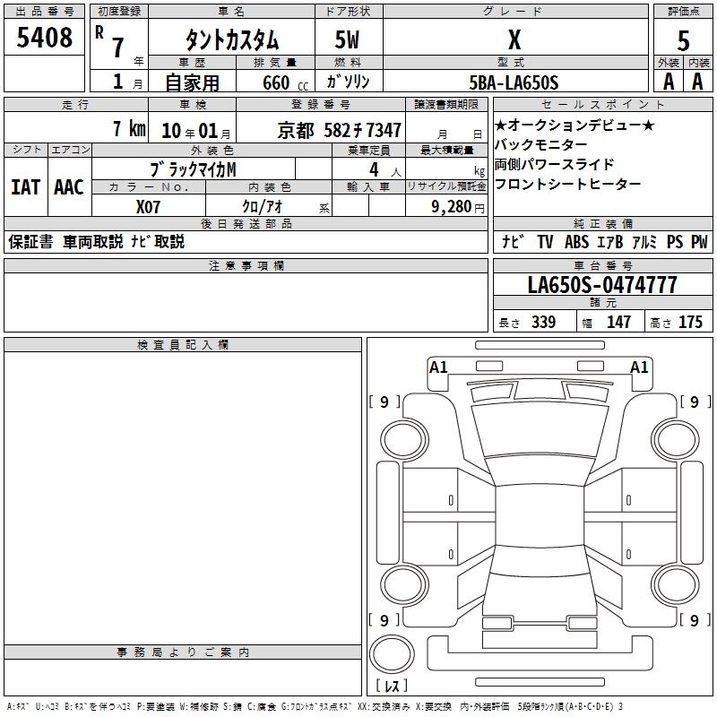Click the windshield area of car diagram

(x=540, y=430)
